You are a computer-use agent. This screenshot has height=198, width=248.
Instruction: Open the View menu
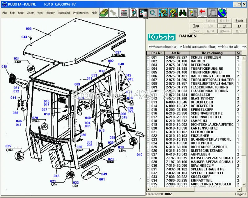(40, 13)
